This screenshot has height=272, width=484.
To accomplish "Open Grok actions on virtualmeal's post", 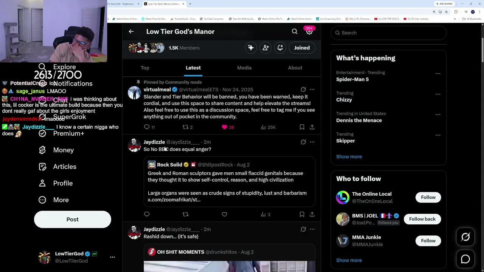I will (303, 90).
